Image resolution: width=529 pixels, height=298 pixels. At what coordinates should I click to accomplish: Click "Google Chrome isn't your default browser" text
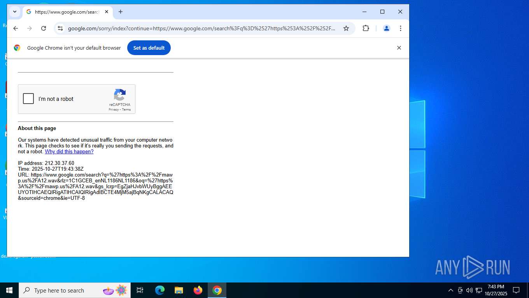pos(74,48)
